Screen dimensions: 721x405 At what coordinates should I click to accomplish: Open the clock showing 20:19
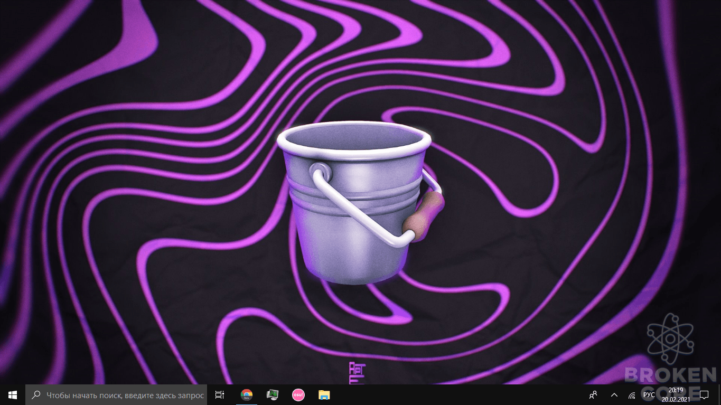pyautogui.click(x=676, y=394)
